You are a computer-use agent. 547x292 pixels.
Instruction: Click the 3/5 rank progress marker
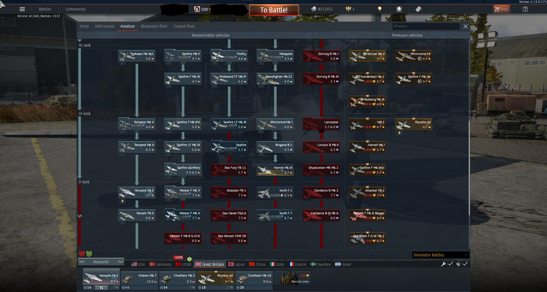tap(80, 216)
